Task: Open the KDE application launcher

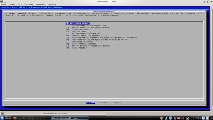Action: point(2,118)
